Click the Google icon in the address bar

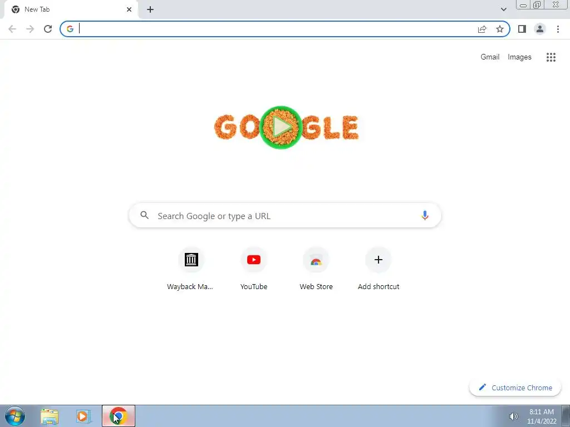[x=70, y=29]
